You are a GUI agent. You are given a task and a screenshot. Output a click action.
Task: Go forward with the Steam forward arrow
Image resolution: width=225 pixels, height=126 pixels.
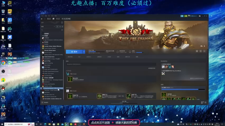45,19
